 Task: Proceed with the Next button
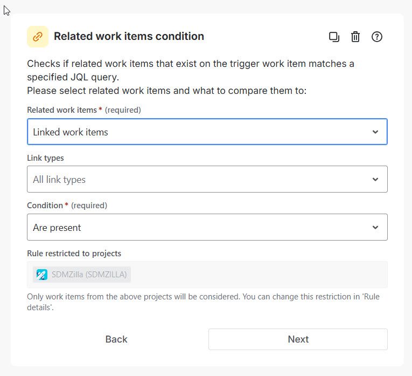point(298,339)
